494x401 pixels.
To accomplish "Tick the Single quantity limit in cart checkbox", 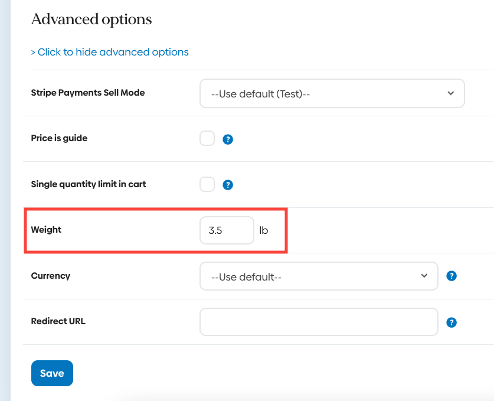I will point(207,184).
